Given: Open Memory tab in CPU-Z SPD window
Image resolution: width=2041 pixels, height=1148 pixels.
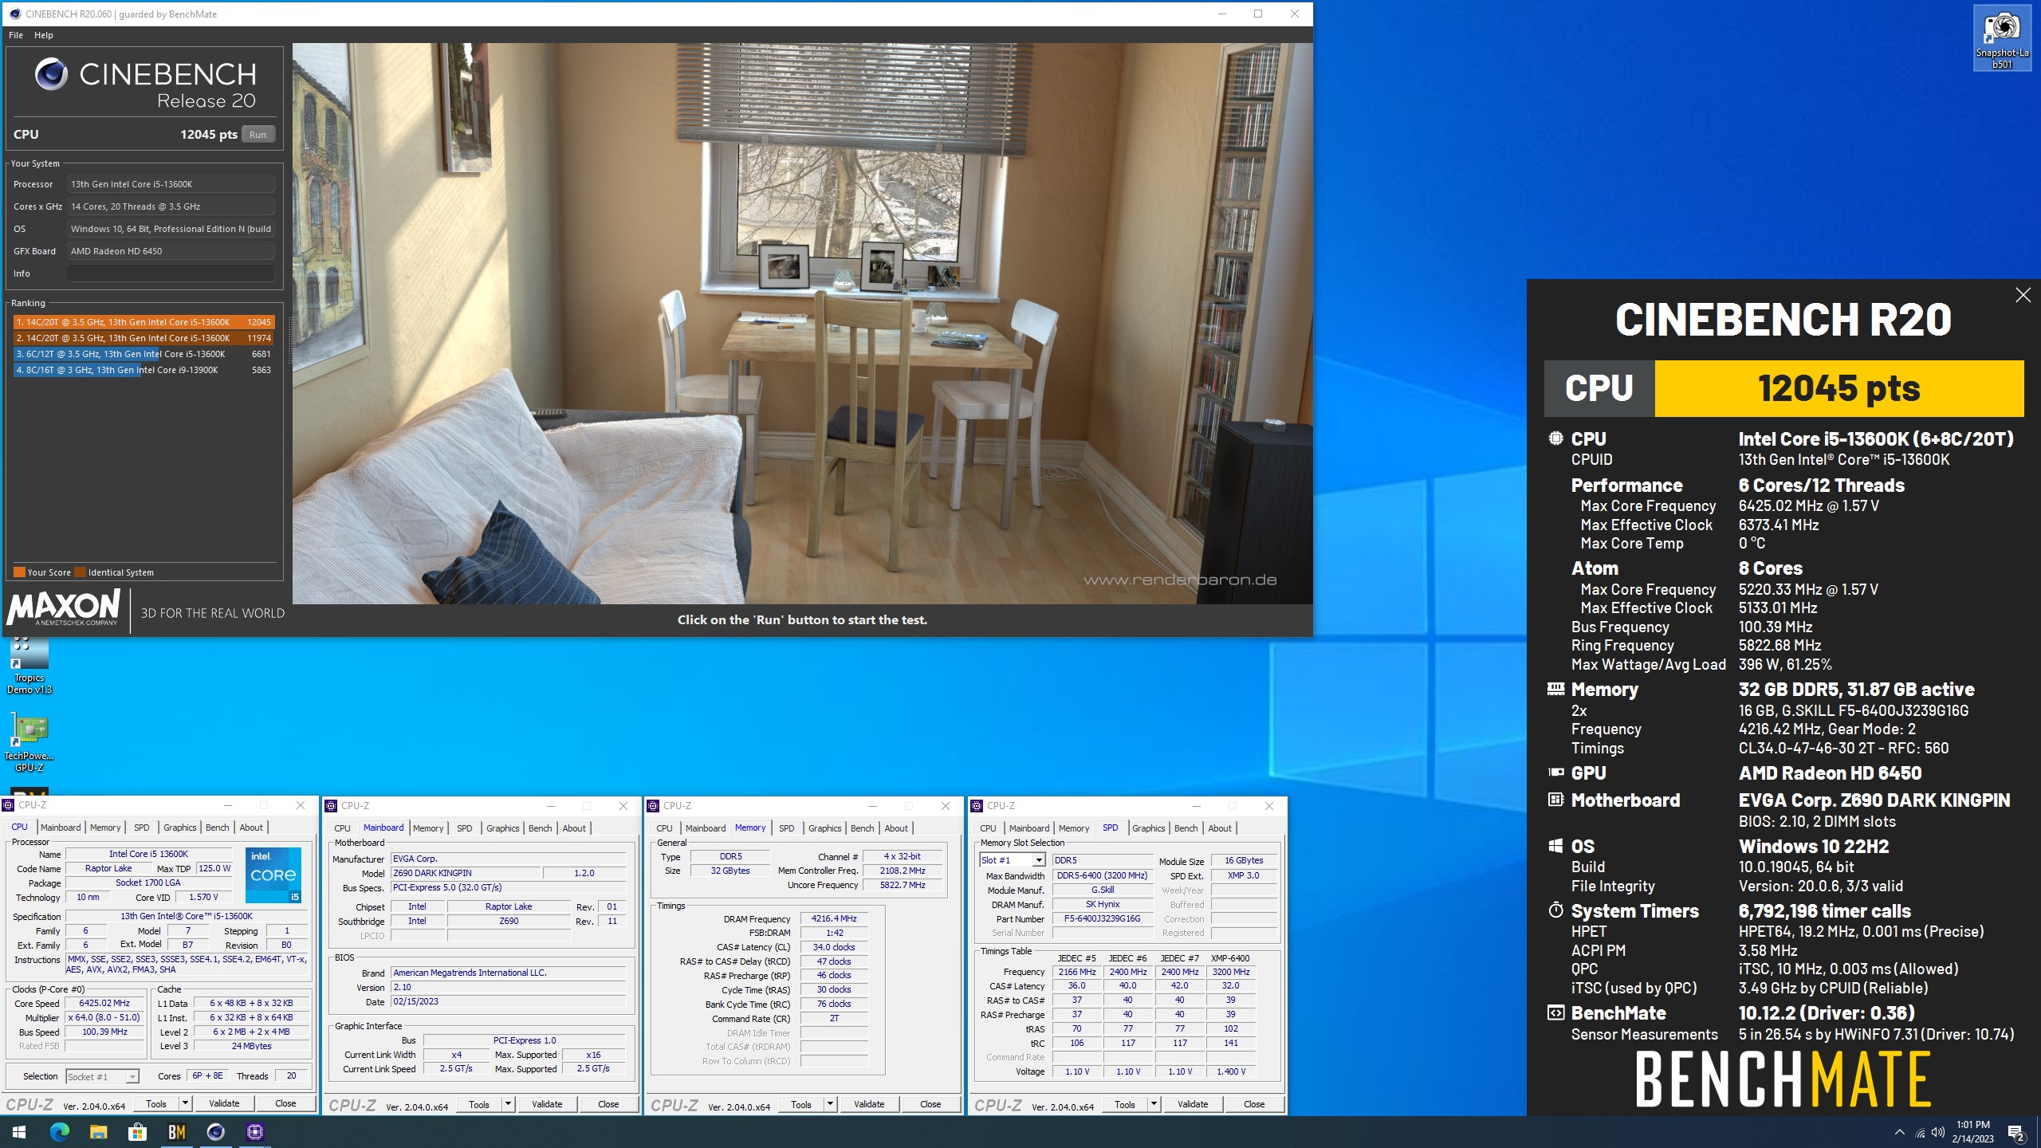Looking at the screenshot, I should (x=1074, y=828).
